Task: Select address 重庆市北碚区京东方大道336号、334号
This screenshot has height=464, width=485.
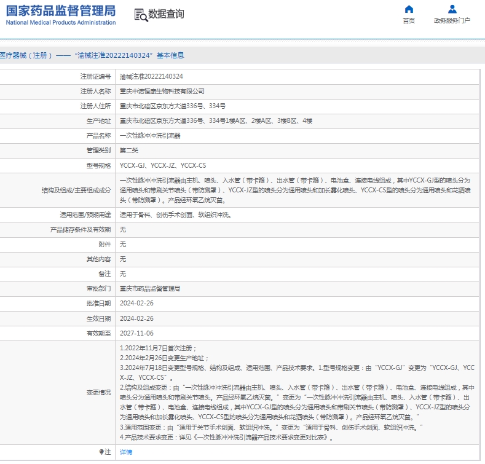Action: tap(173, 106)
